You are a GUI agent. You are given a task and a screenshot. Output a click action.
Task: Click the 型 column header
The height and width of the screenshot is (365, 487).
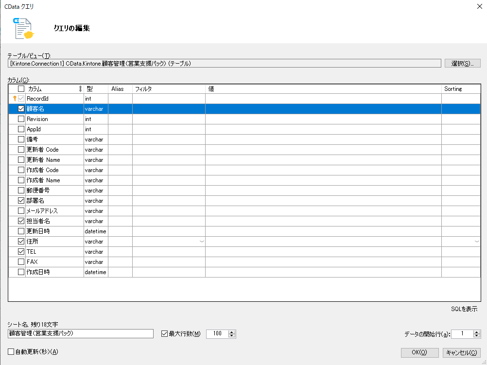[x=96, y=89]
